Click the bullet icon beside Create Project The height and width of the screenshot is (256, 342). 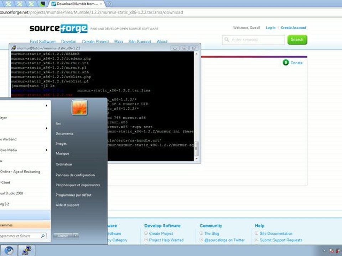coord(146,233)
